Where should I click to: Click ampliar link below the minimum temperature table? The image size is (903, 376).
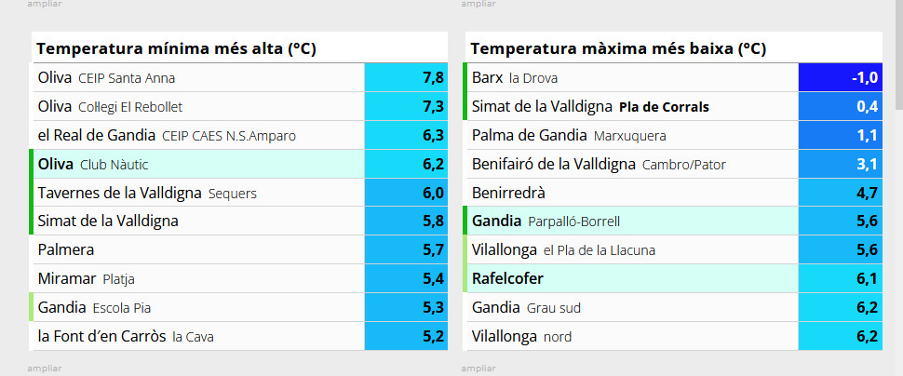click(x=45, y=368)
